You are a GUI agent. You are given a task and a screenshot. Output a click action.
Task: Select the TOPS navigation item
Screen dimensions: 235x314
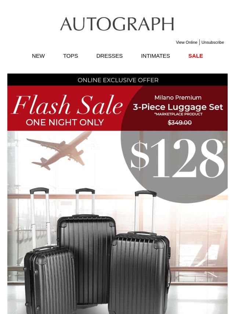70,56
